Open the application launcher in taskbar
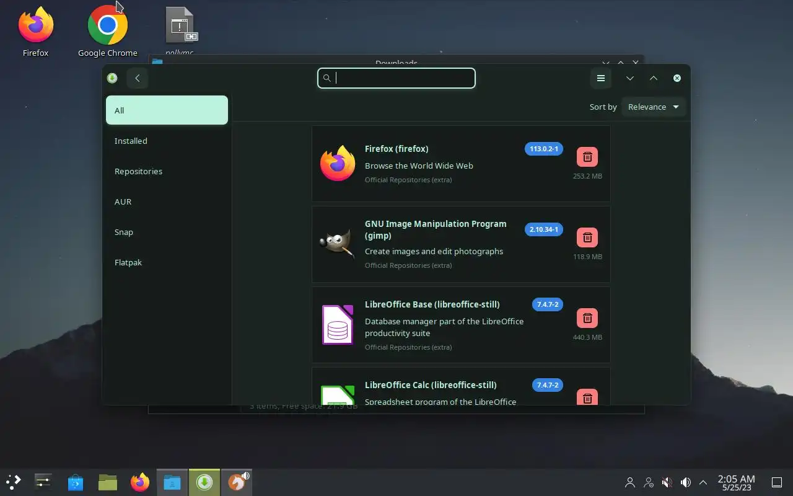793x496 pixels. pyautogui.click(x=13, y=482)
